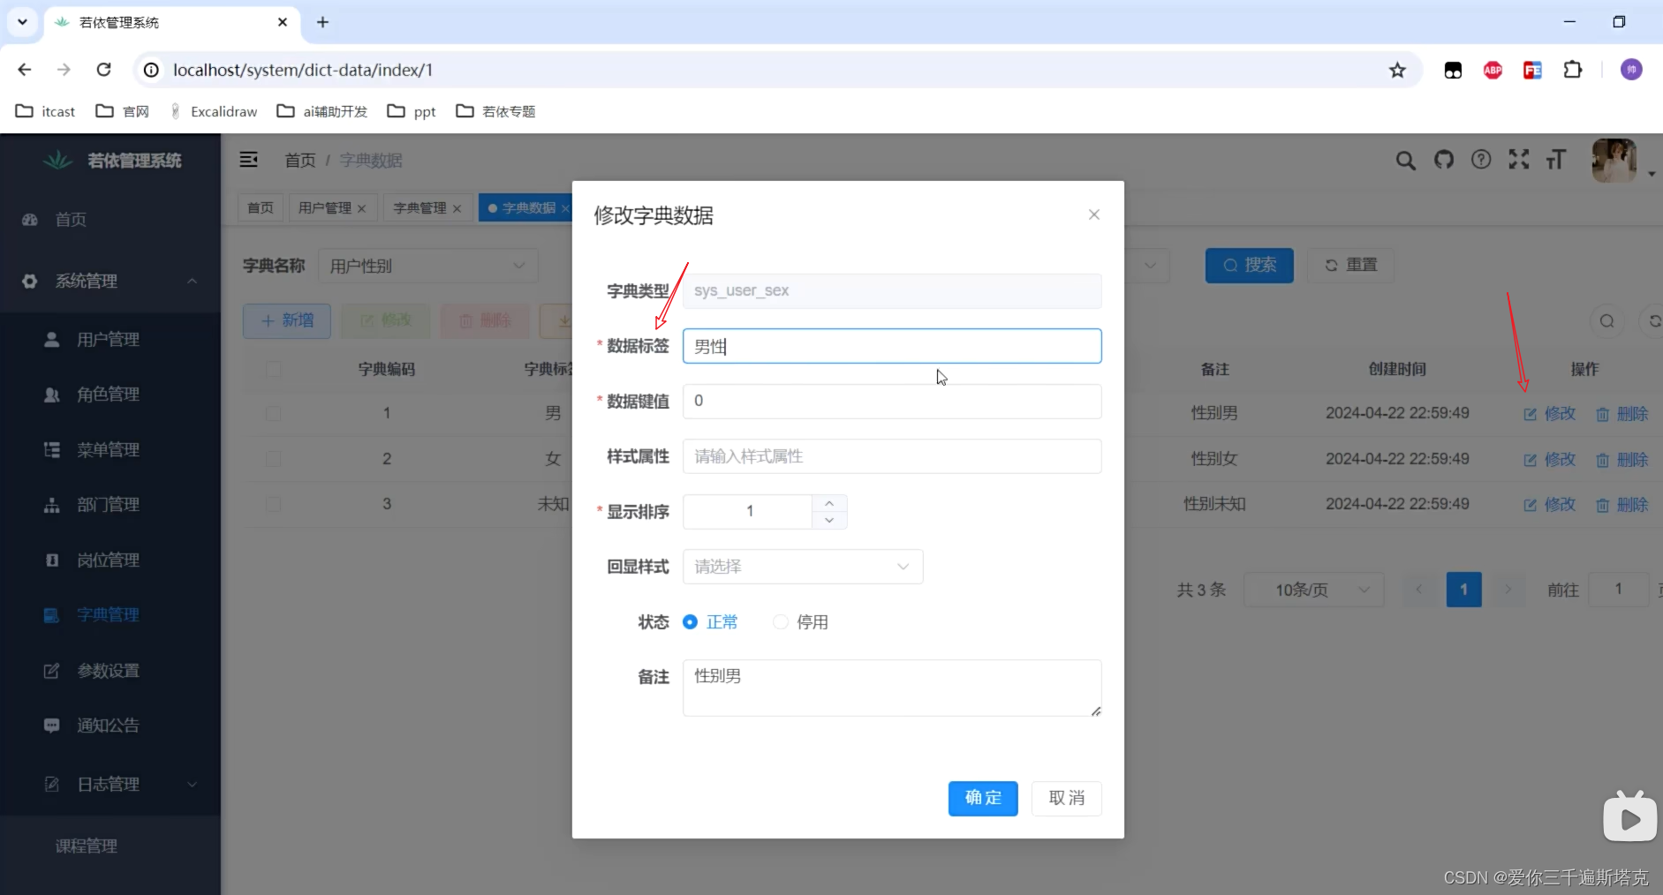The image size is (1663, 895).
Task: Toggle fullscreen with the expand icon
Action: (1520, 161)
